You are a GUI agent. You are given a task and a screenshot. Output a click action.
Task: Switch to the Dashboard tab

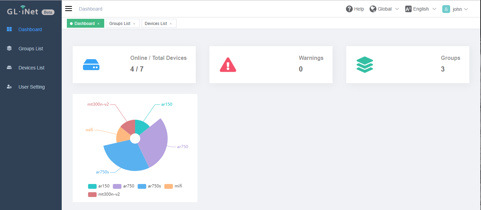click(85, 24)
